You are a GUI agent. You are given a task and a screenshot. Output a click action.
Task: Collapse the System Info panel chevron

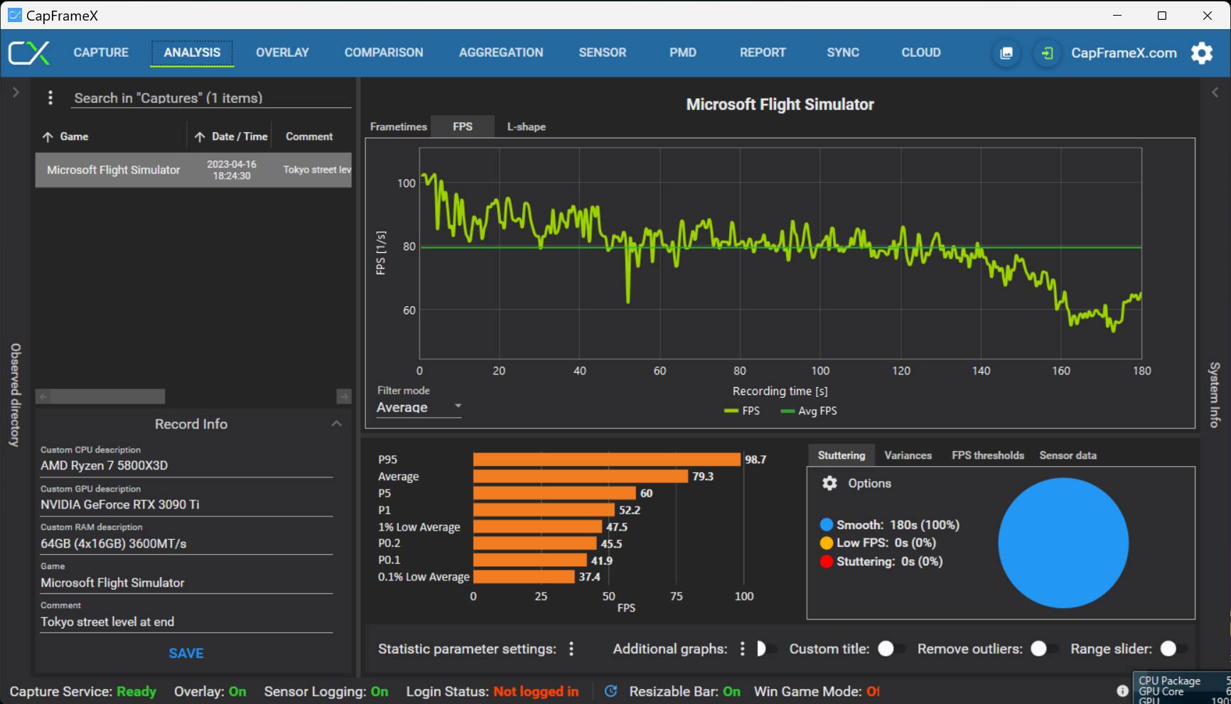[x=1215, y=92]
